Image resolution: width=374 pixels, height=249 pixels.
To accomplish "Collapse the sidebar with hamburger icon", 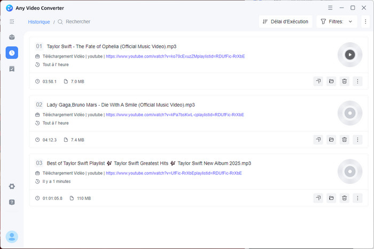I will 12,21.
